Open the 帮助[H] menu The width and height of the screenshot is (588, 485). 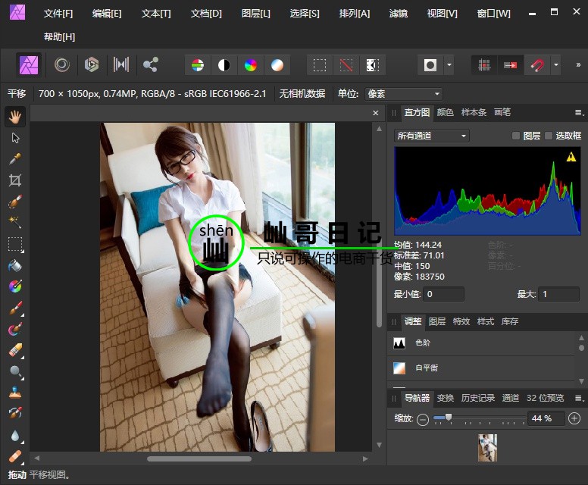[59, 37]
